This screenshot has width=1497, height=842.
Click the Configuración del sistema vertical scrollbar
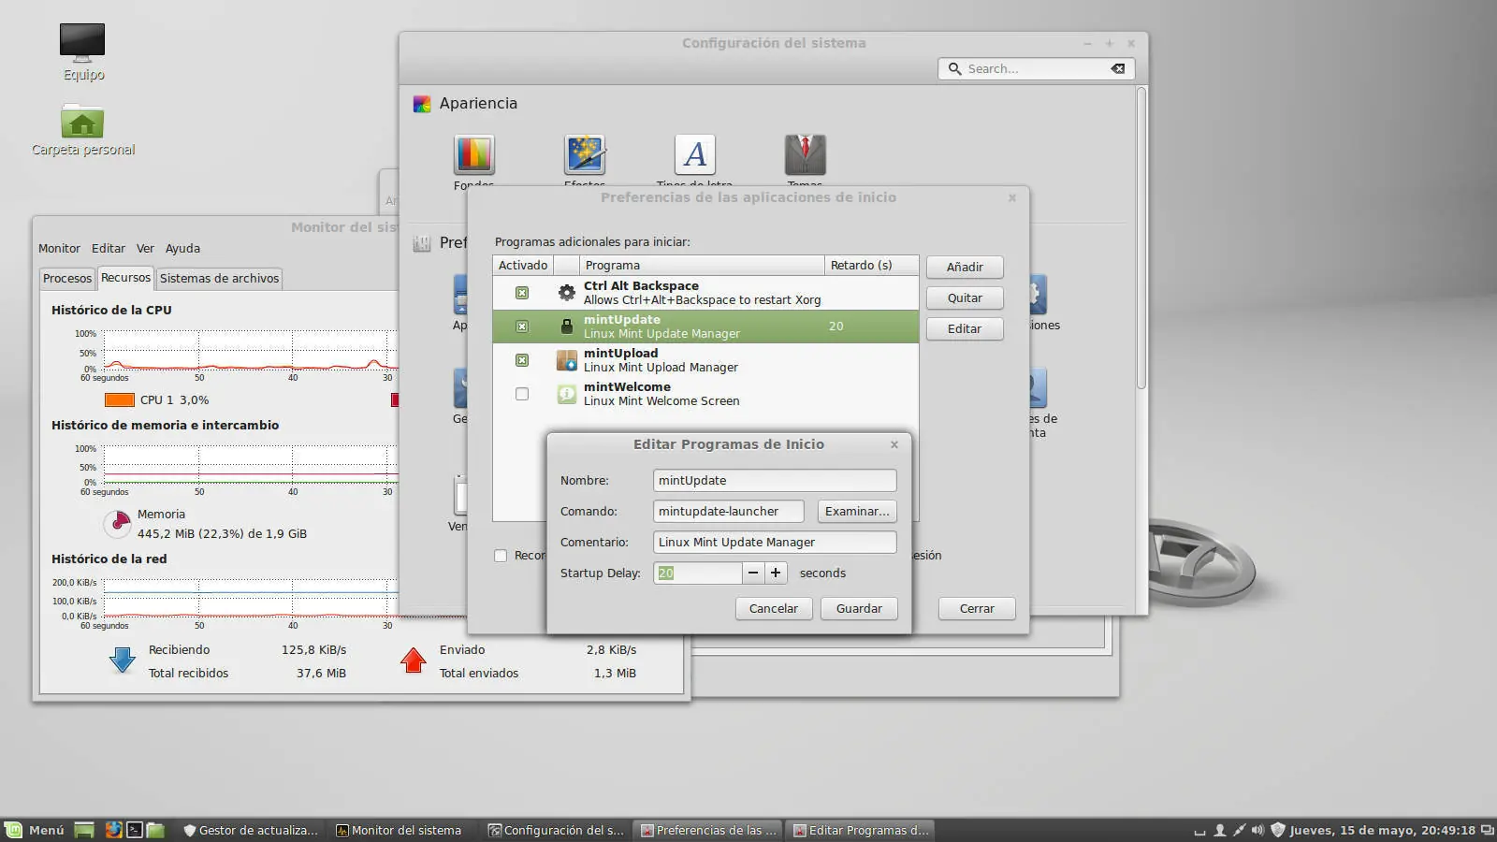tap(1141, 238)
